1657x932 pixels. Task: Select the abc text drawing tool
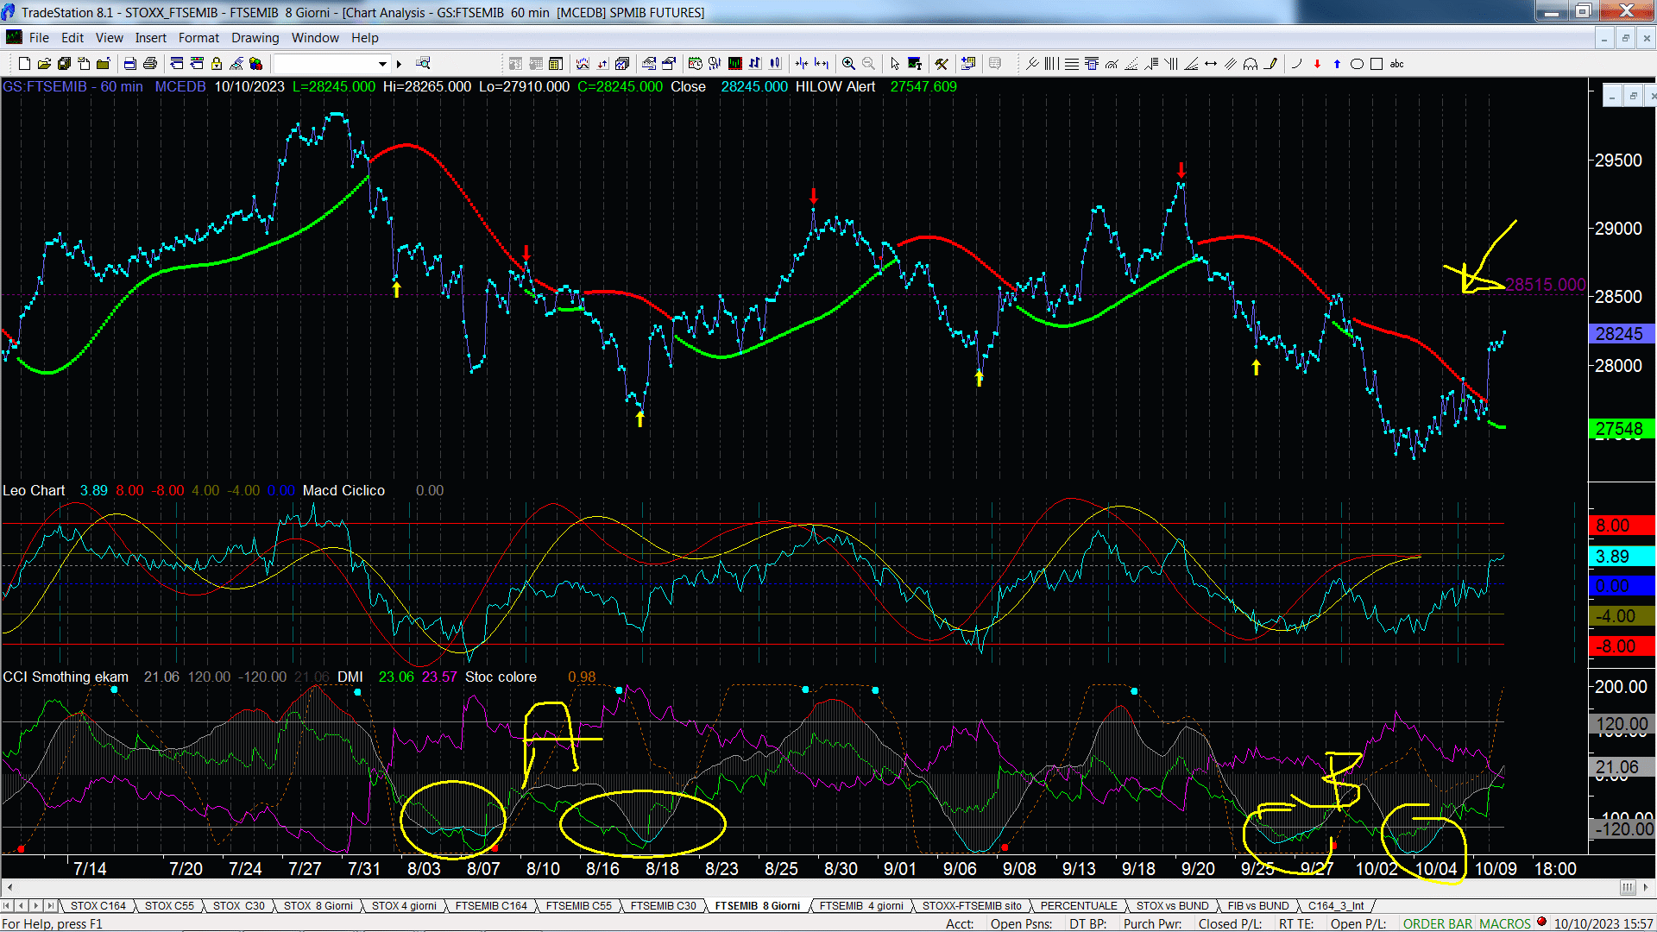click(1397, 64)
